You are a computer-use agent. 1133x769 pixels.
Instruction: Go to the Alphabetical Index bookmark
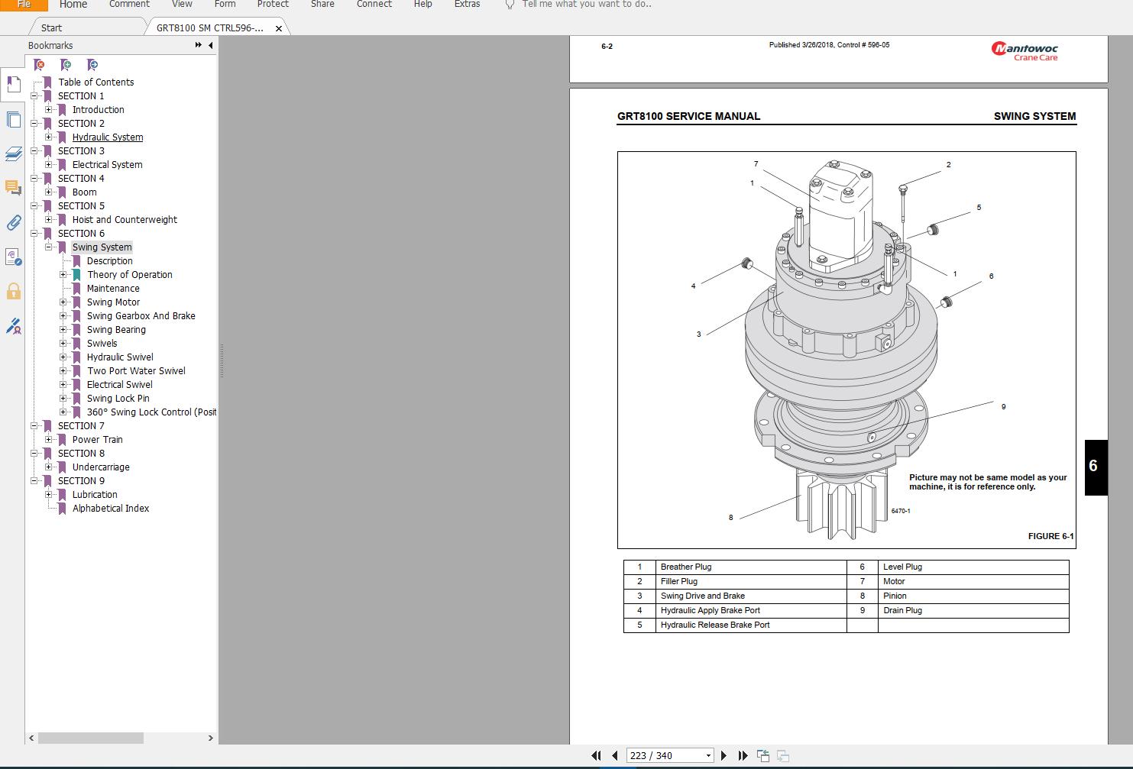[x=110, y=508]
